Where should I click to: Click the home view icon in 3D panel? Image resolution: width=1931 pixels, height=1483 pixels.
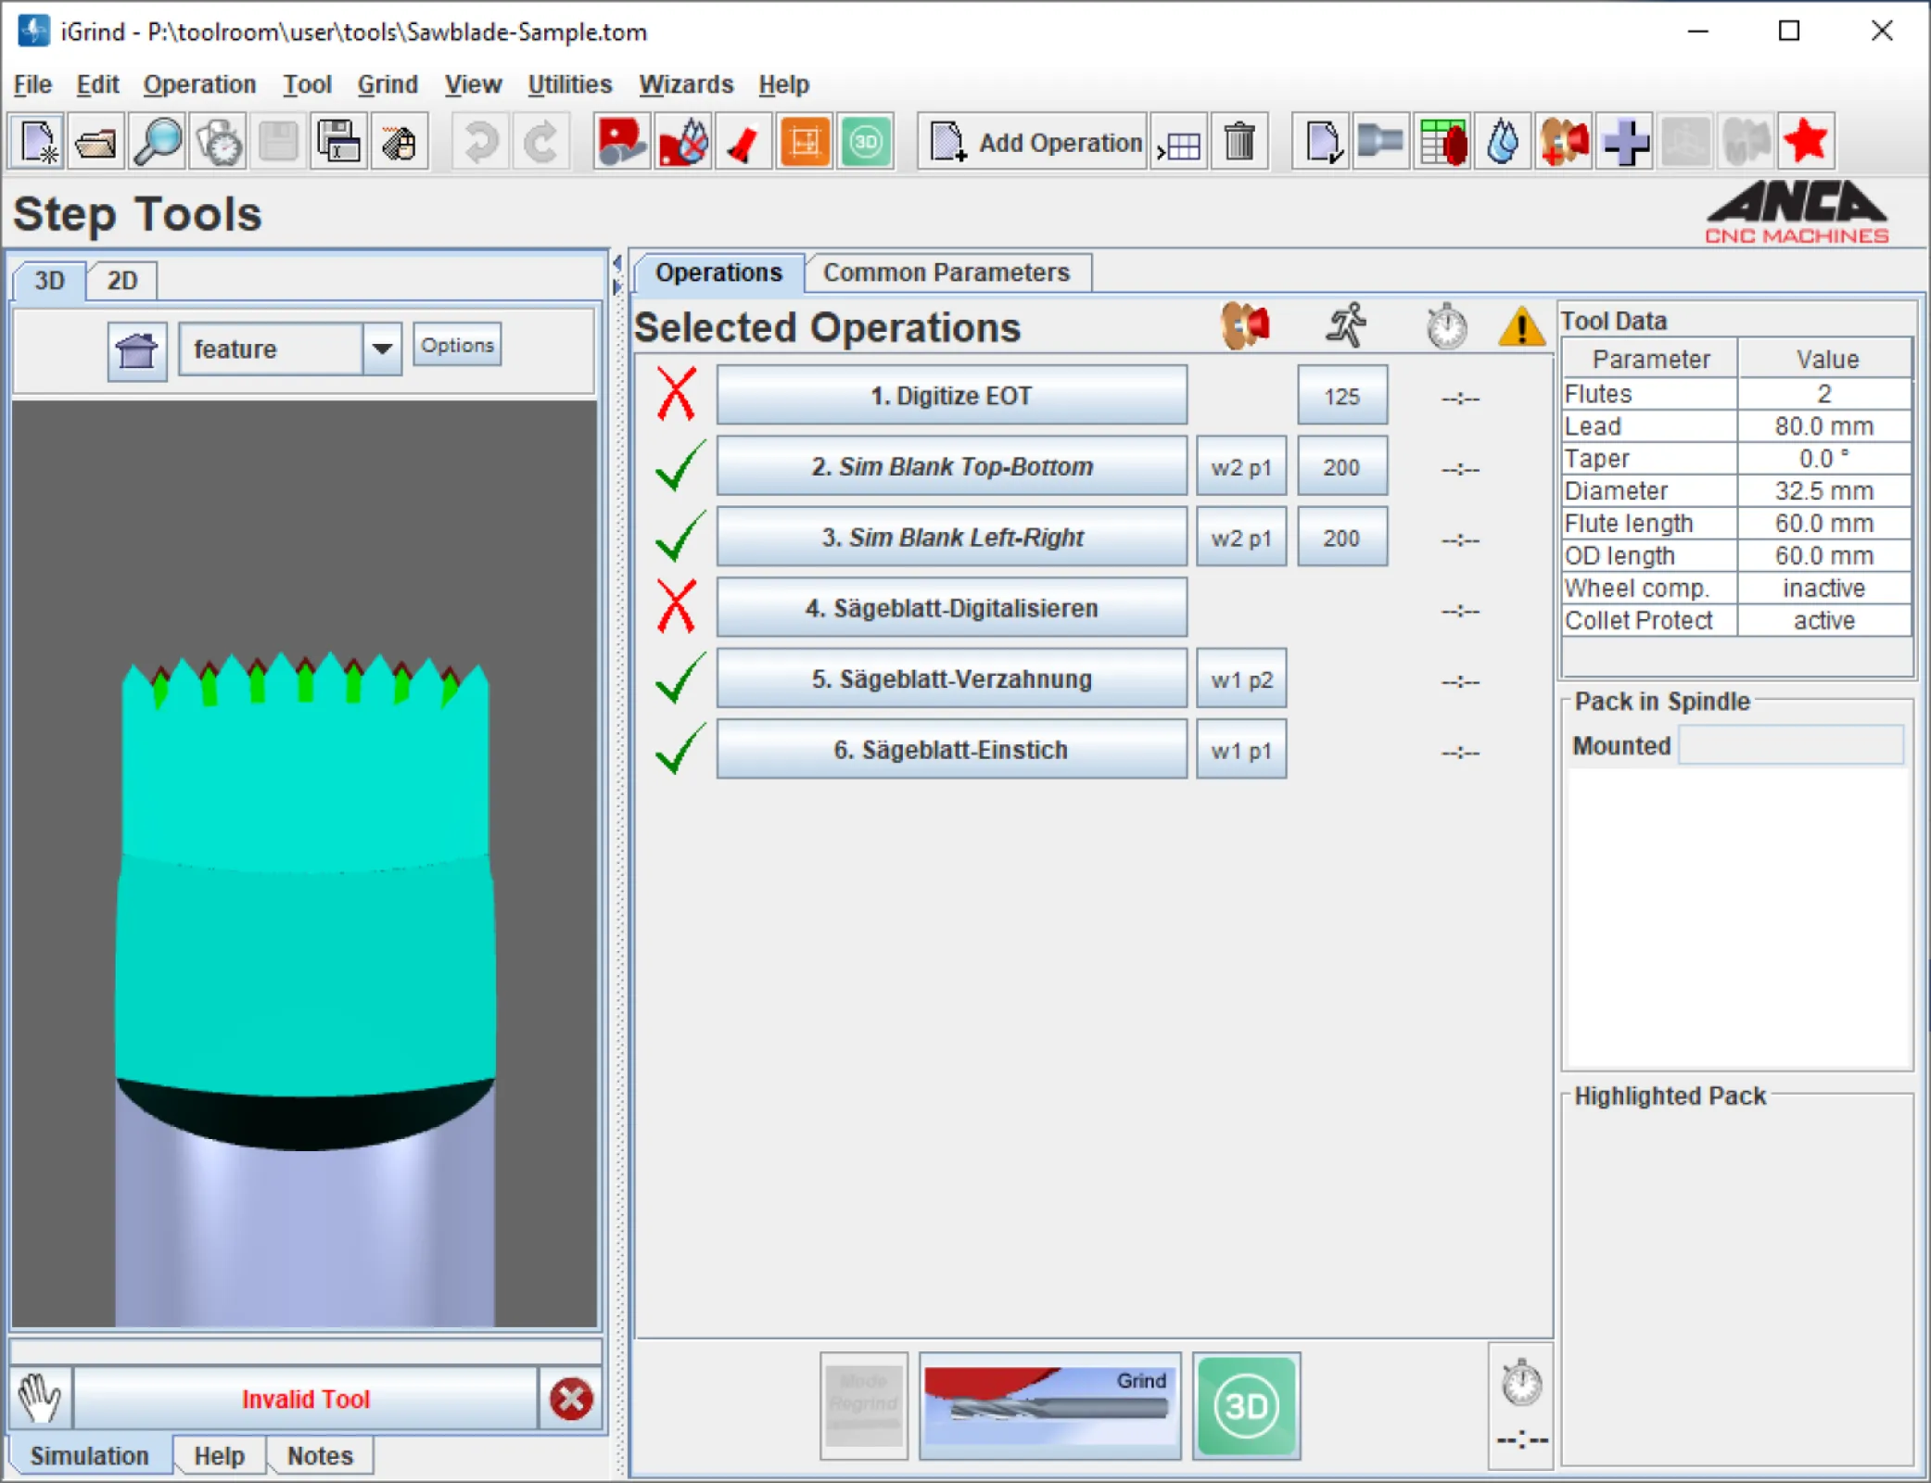[x=137, y=350]
